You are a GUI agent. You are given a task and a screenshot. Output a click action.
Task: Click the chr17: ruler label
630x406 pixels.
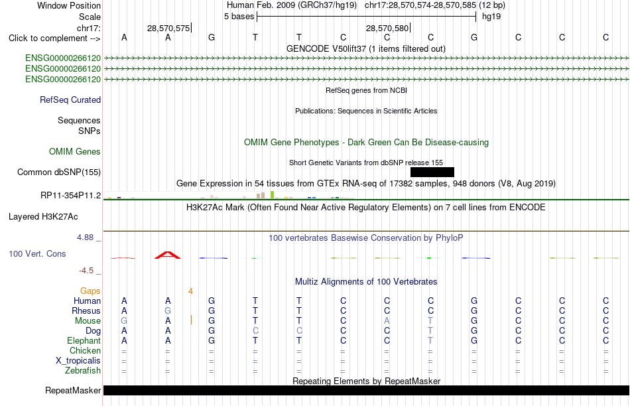[x=88, y=28]
